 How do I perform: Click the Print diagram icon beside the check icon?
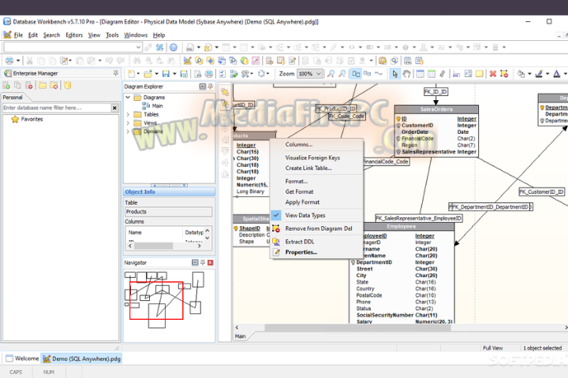[209, 74]
